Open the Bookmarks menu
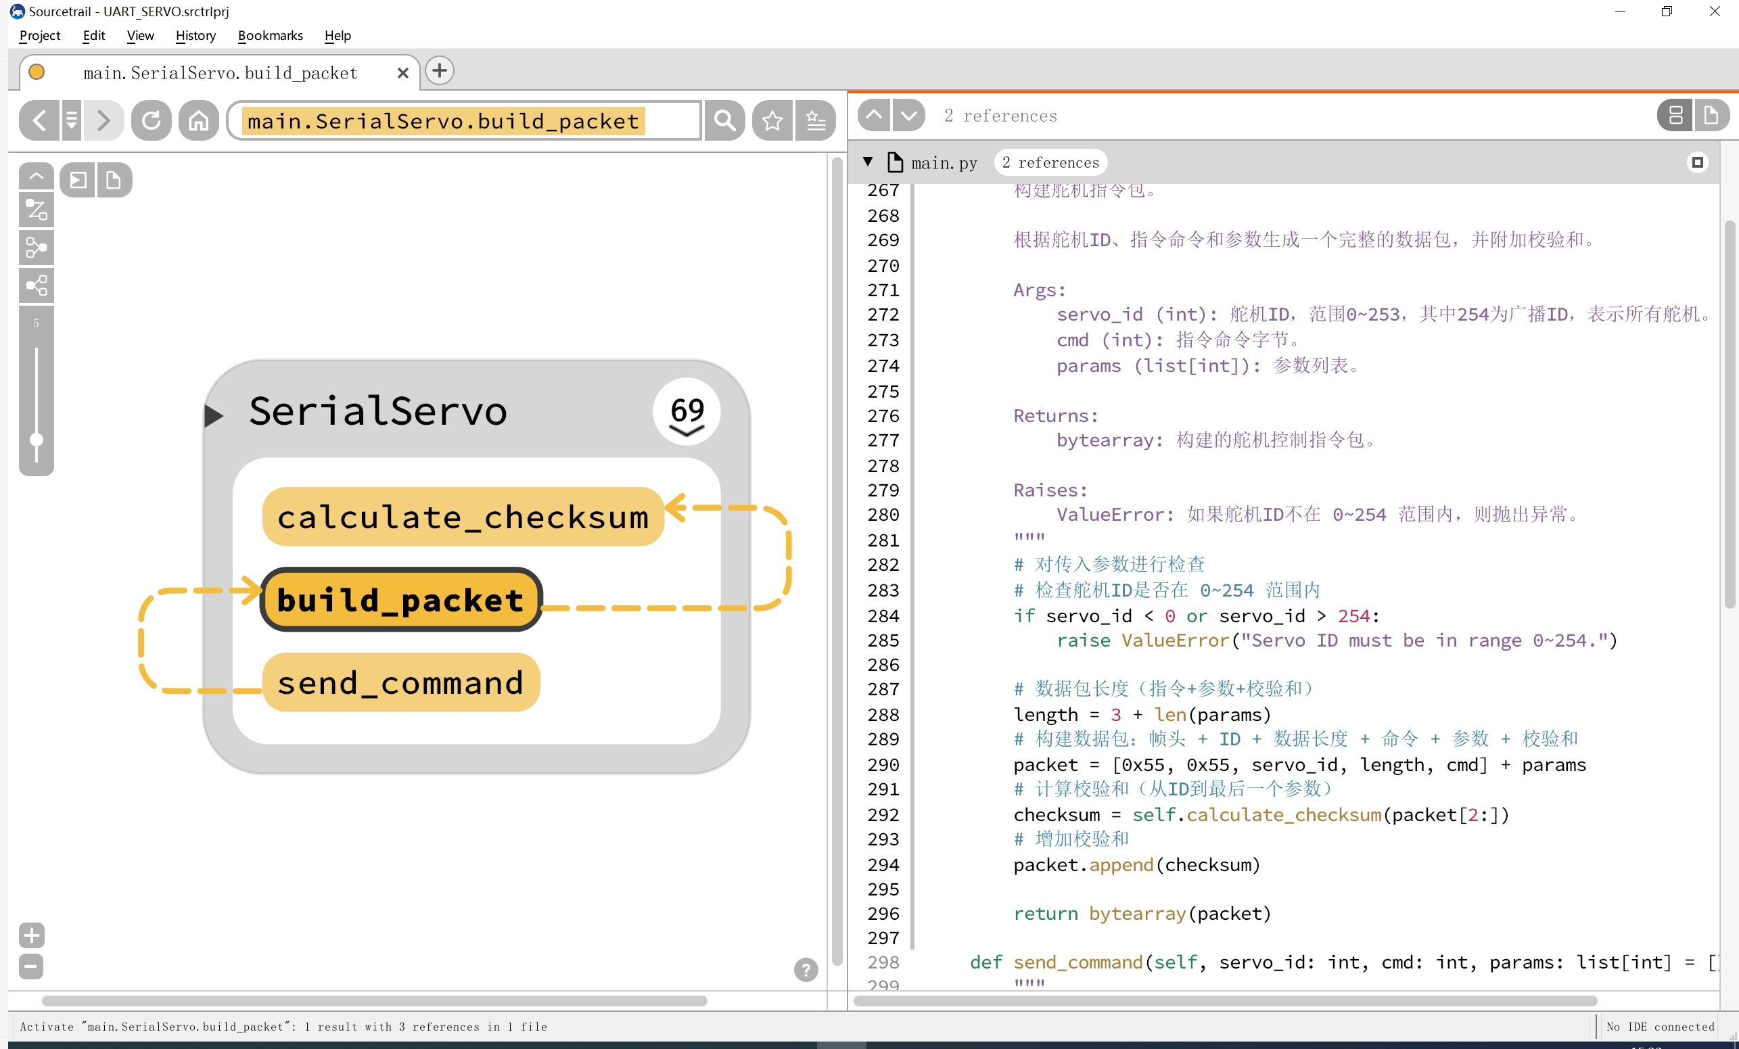The height and width of the screenshot is (1049, 1739). 271,35
